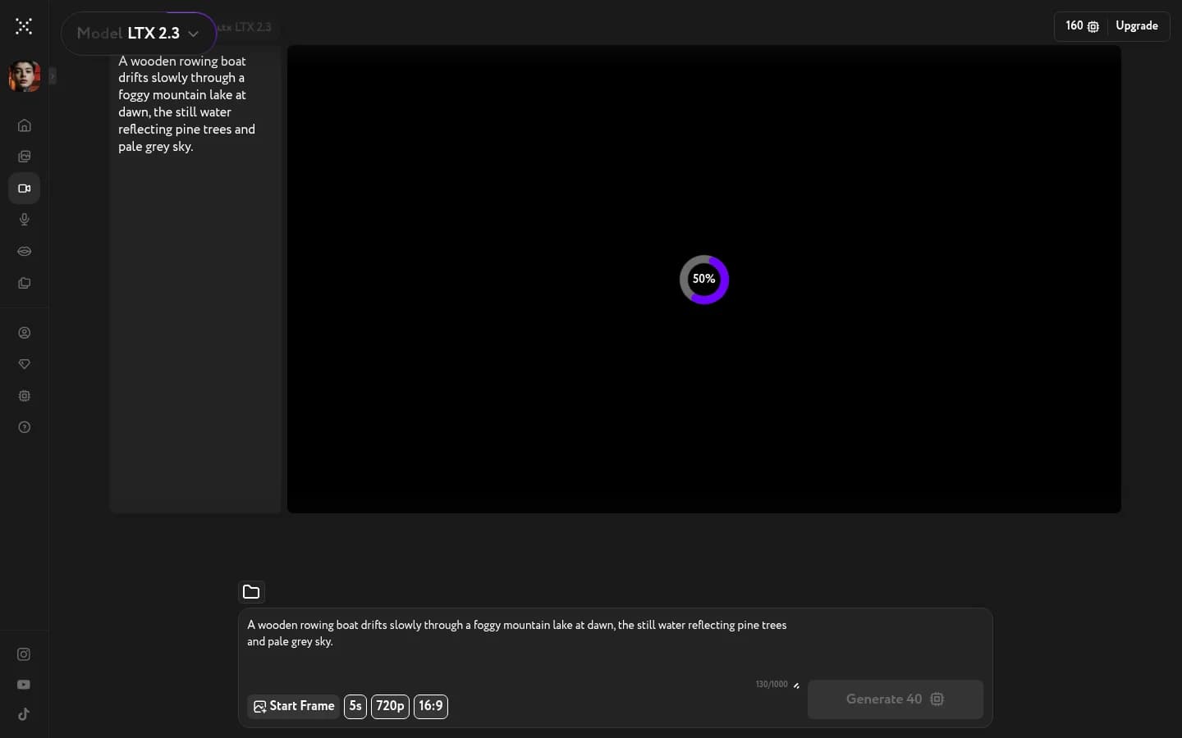Open the 720p resolution selector
This screenshot has width=1182, height=738.
coord(390,706)
